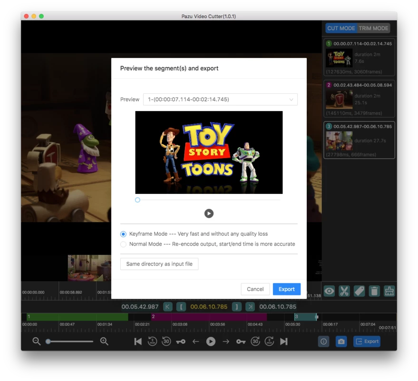Click Same directory as input file button

pos(159,264)
